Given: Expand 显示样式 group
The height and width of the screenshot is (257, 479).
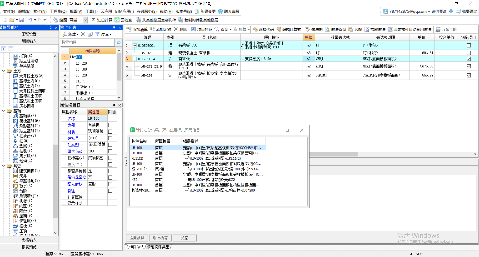Looking at the screenshot, I should coord(64,203).
